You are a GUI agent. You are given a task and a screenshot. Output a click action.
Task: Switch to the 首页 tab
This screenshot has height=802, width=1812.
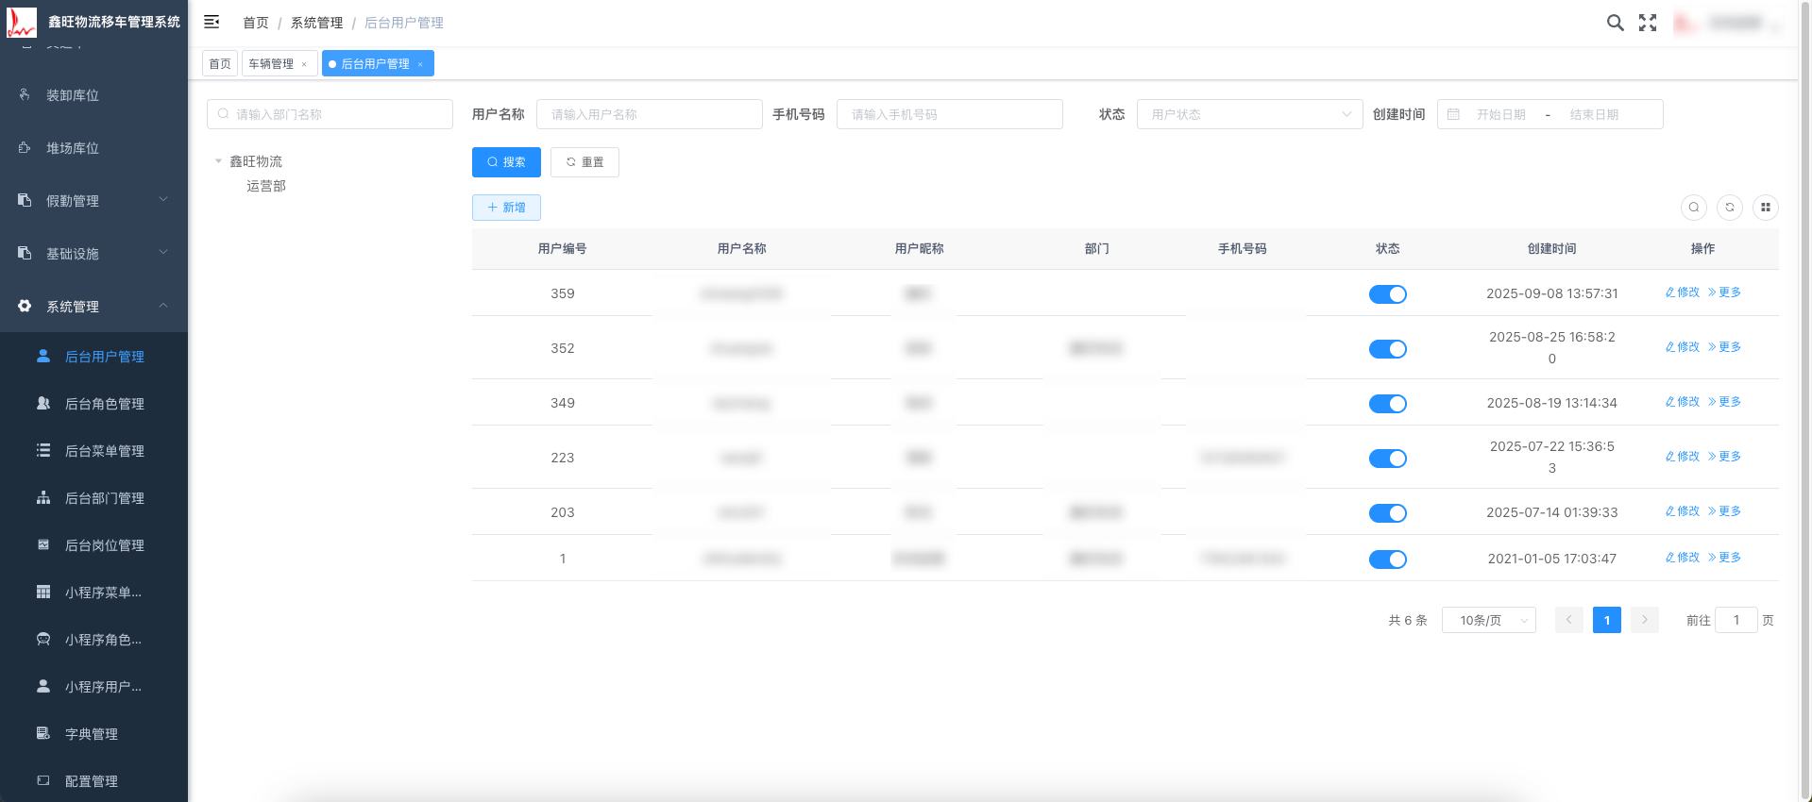[220, 64]
